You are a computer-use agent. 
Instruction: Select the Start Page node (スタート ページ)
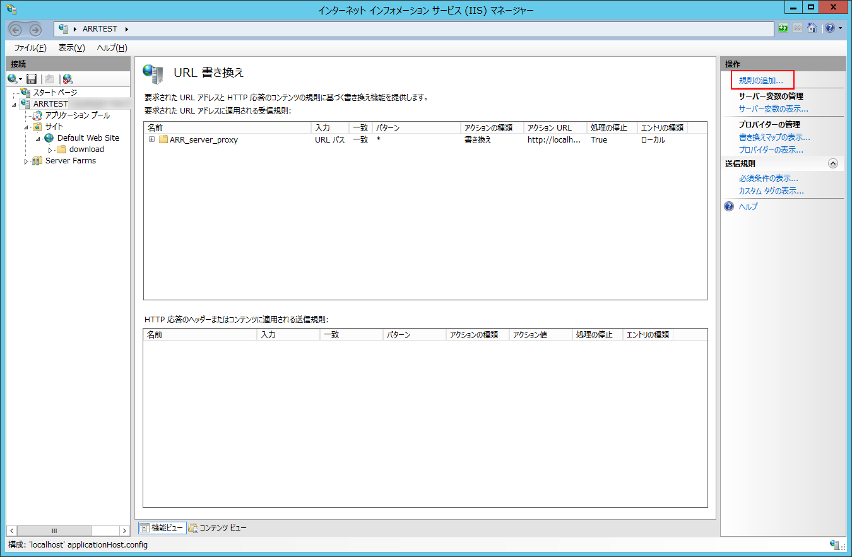click(x=55, y=93)
